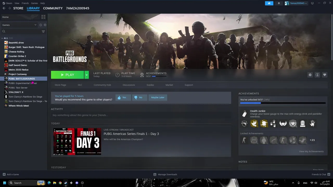Click the ready-to-play filter icon
The image size is (333, 187).
tap(45, 25)
